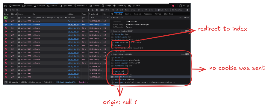Filter requests by Fonts

[127, 10]
